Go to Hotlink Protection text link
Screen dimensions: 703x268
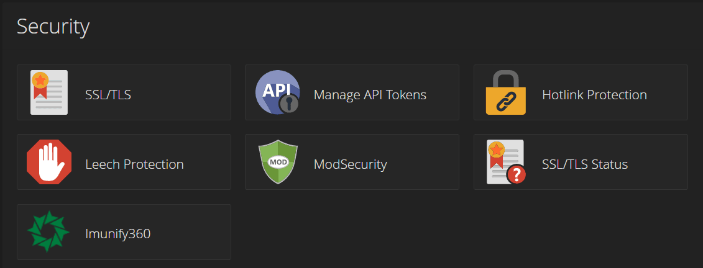pyautogui.click(x=594, y=95)
